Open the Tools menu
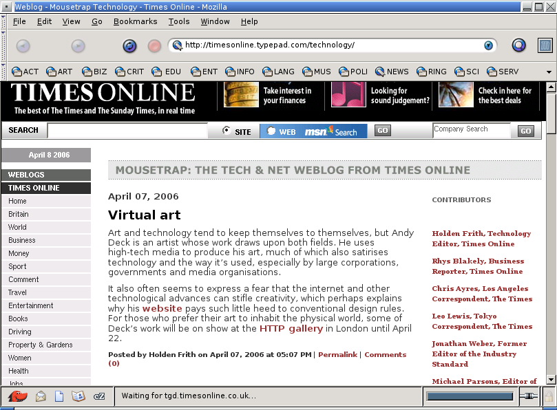Image resolution: width=557 pixels, height=410 pixels. point(179,21)
